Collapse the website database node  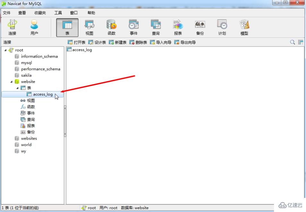(12, 82)
